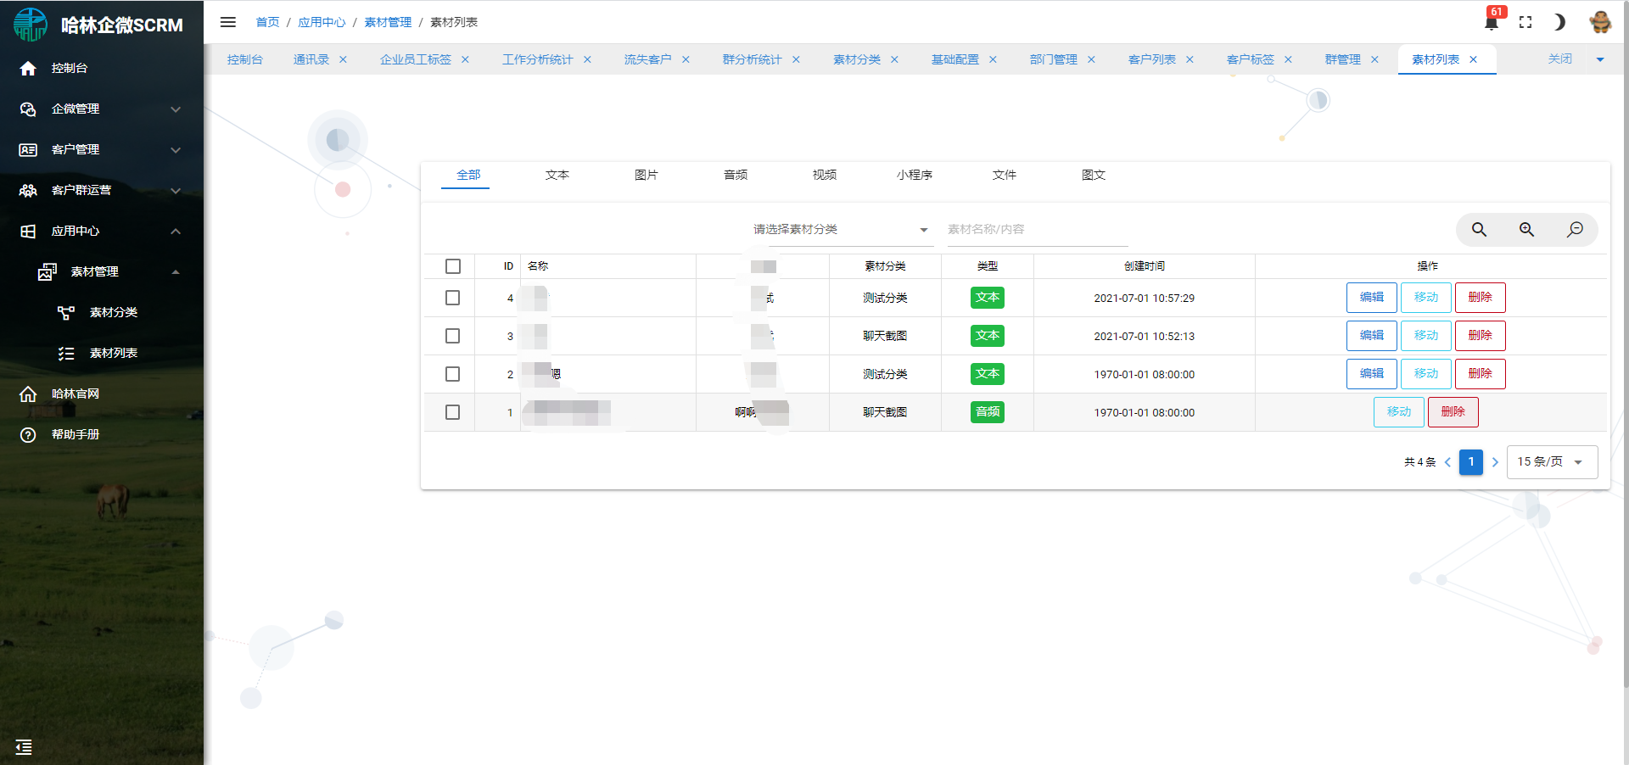This screenshot has width=1629, height=765.
Task: Click 删除 for row ID 2
Action: point(1481,374)
